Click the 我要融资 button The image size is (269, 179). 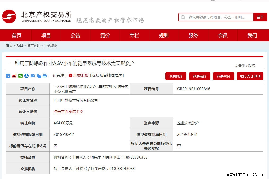(x=200, y=76)
